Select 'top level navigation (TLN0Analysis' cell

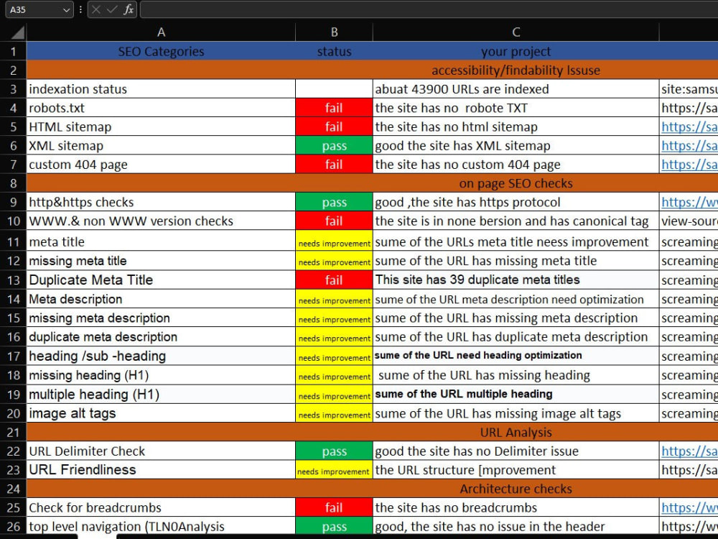tap(161, 527)
